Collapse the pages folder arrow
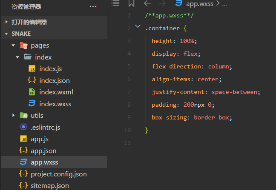The width and height of the screenshot is (276, 190). coord(13,45)
